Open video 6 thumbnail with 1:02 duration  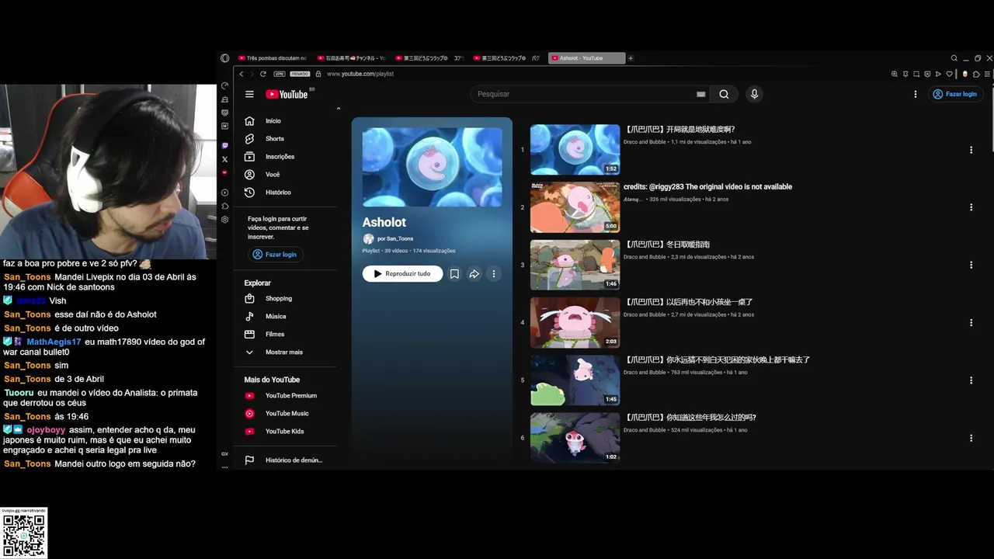pos(575,438)
